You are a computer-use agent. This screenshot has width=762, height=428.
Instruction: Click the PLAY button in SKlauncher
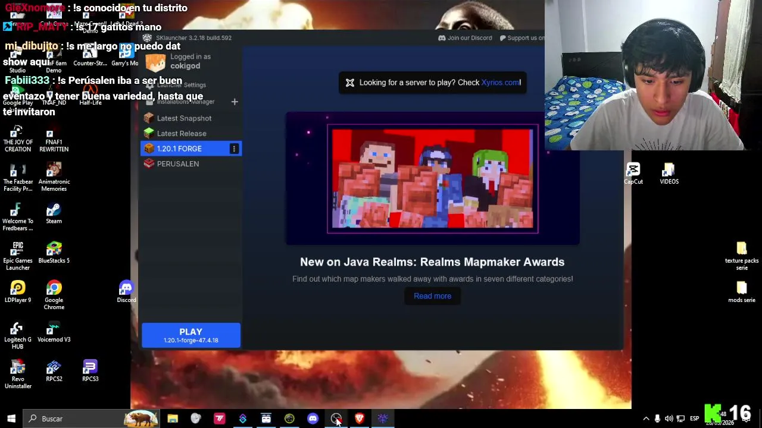coord(191,335)
